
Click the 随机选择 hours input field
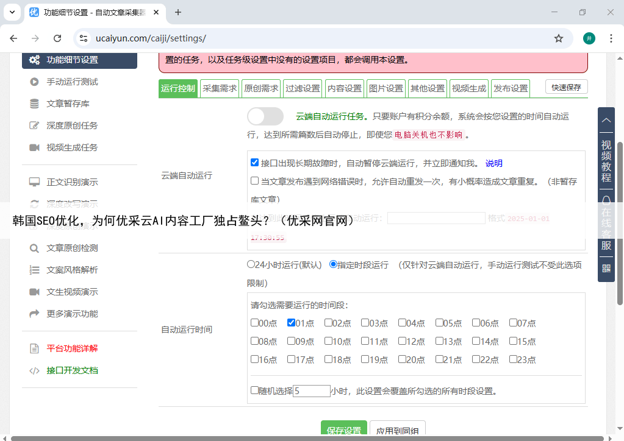point(311,391)
